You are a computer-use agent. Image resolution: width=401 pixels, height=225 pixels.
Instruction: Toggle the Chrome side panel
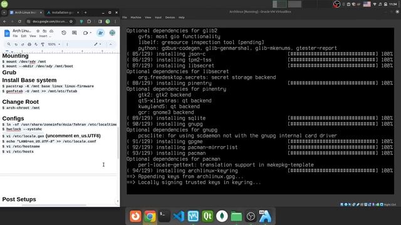[x=100, y=22]
